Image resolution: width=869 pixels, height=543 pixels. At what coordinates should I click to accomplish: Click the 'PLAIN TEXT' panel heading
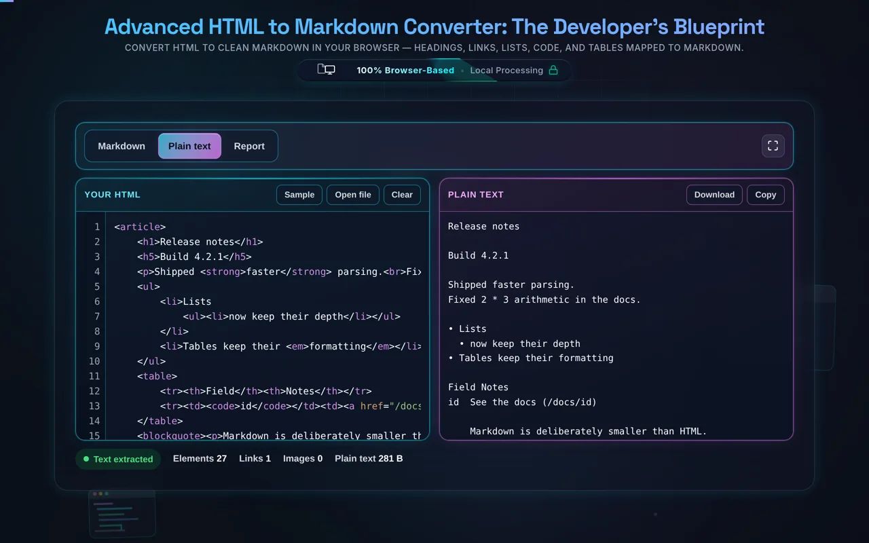pyautogui.click(x=476, y=195)
